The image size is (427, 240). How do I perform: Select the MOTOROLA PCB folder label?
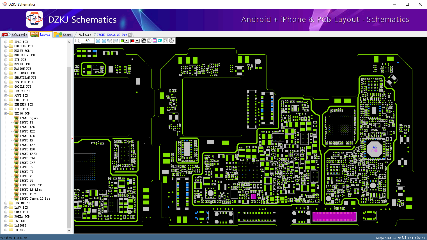[24, 55]
